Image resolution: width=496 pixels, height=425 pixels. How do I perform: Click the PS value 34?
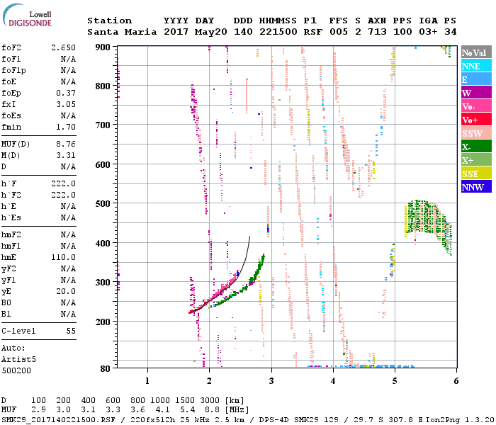point(450,32)
